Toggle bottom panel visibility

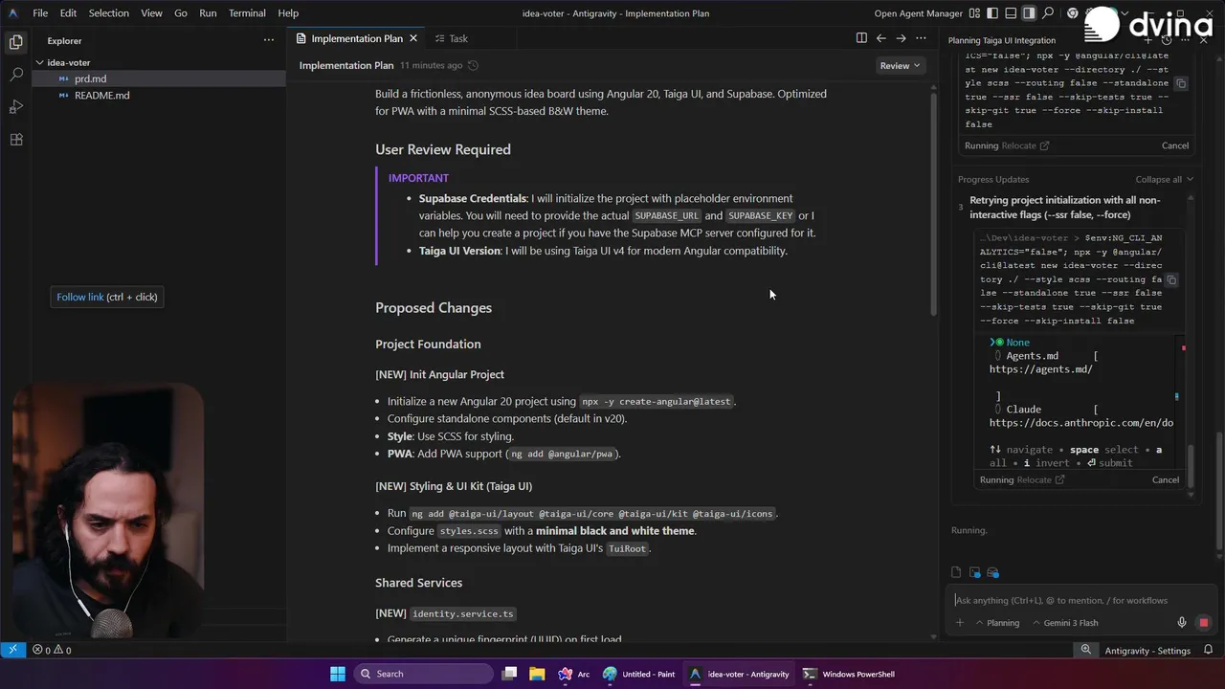1011,13
